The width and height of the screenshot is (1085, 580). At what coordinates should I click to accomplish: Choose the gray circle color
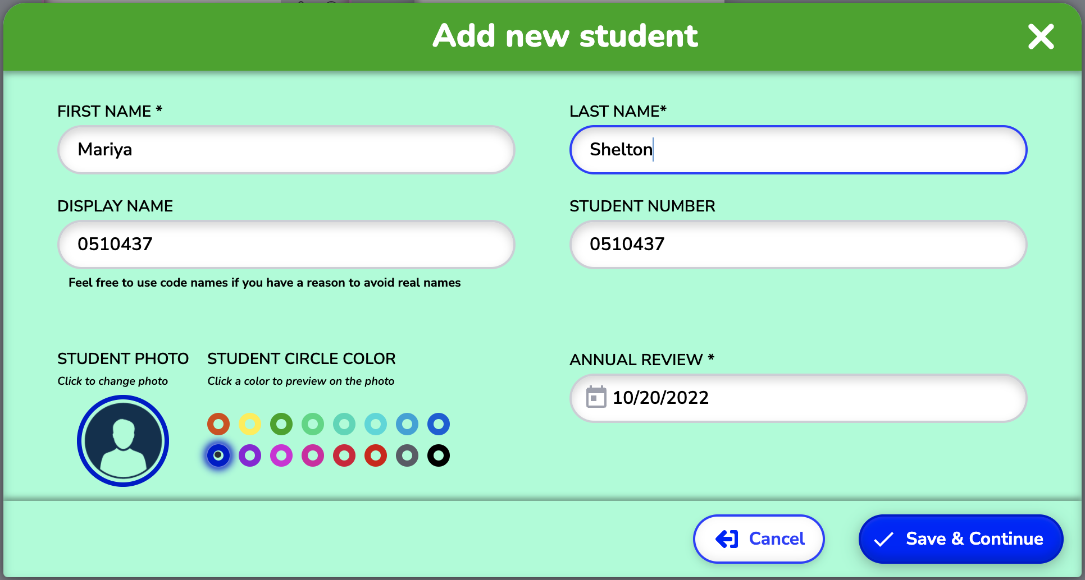(407, 455)
